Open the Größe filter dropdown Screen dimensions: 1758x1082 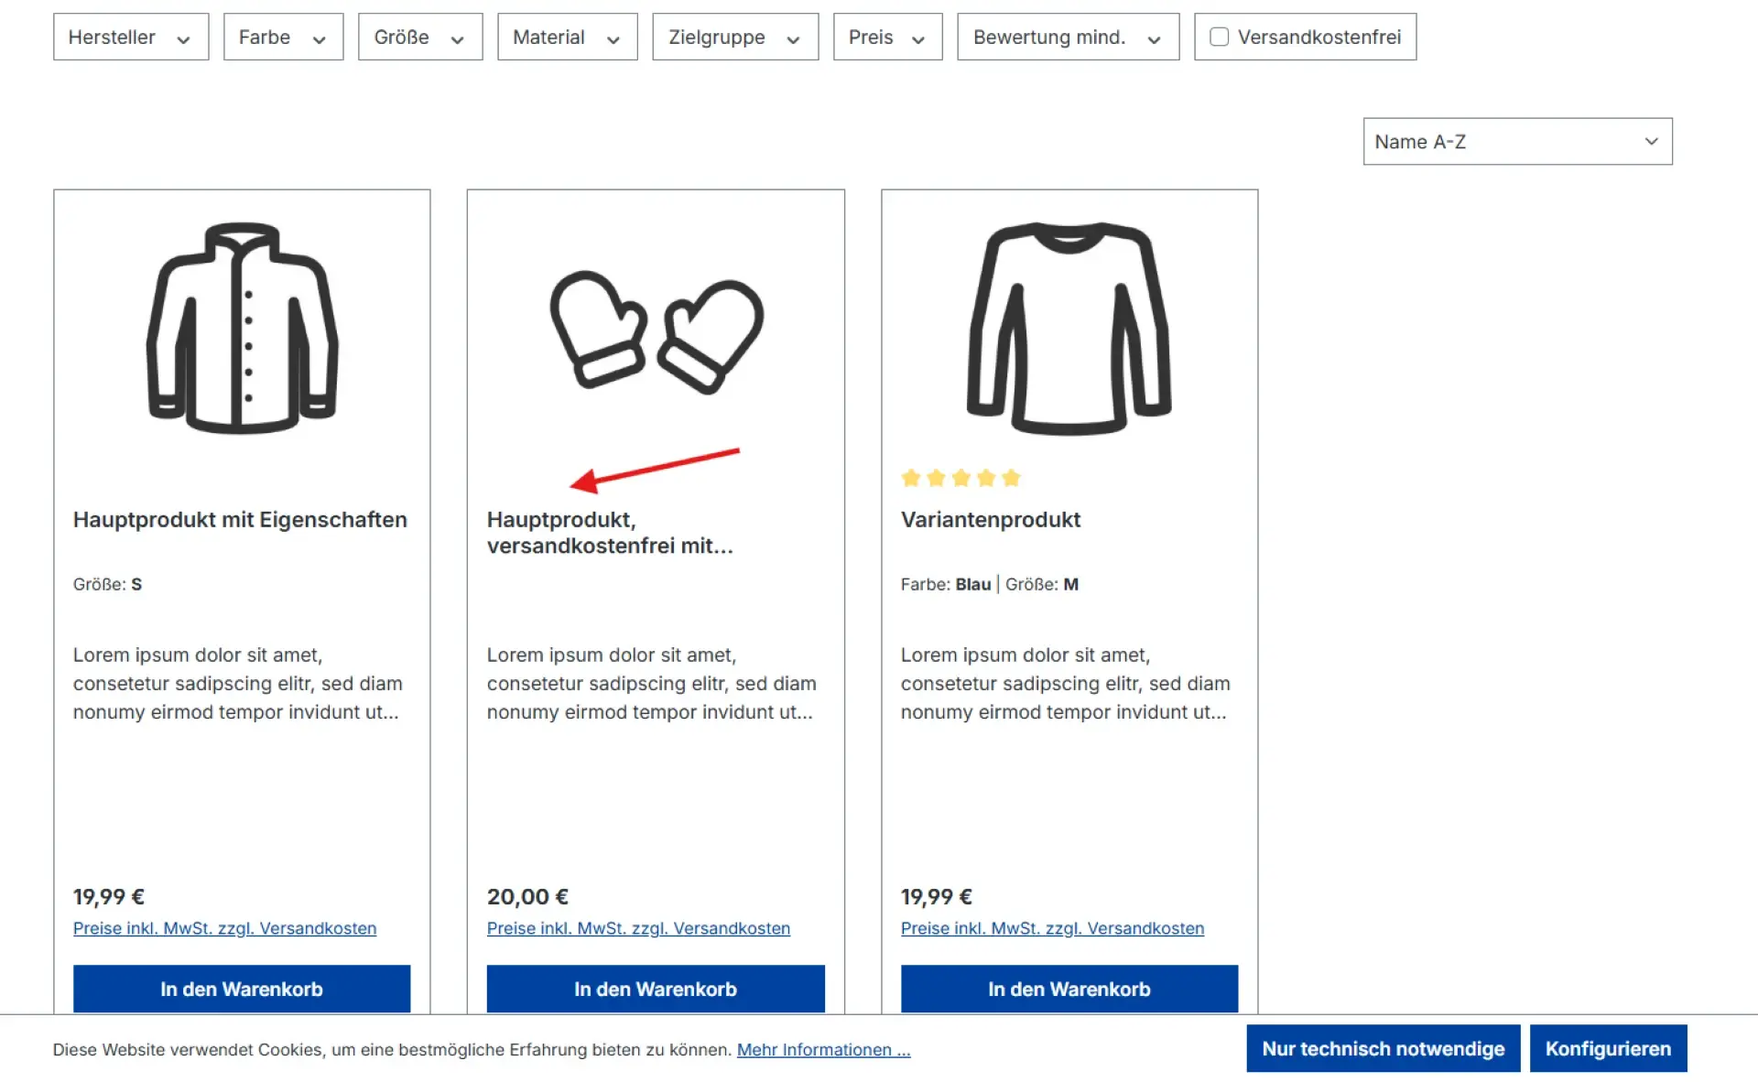[420, 37]
